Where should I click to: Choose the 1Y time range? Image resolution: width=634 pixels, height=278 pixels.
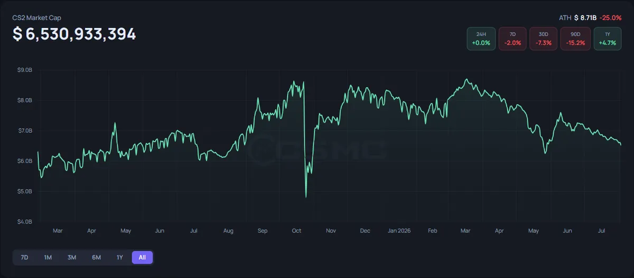click(x=120, y=257)
